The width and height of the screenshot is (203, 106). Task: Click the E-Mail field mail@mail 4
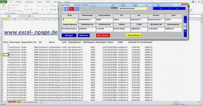tap(139, 29)
